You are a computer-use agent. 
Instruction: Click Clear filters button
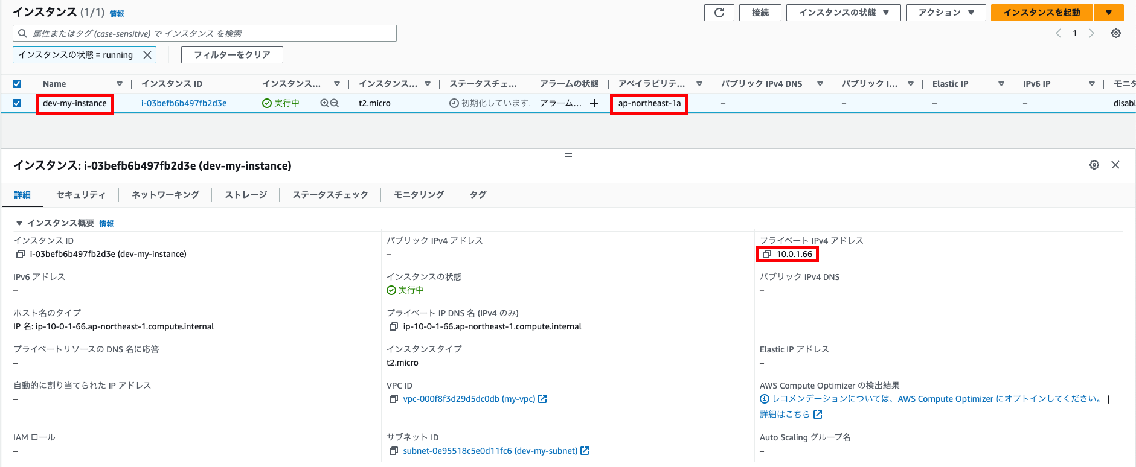(x=232, y=55)
